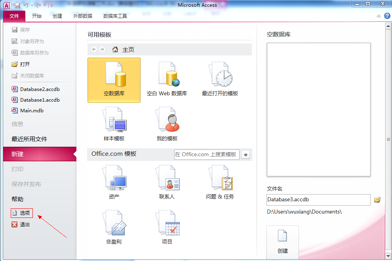Click the blank database preview pane

point(318,110)
